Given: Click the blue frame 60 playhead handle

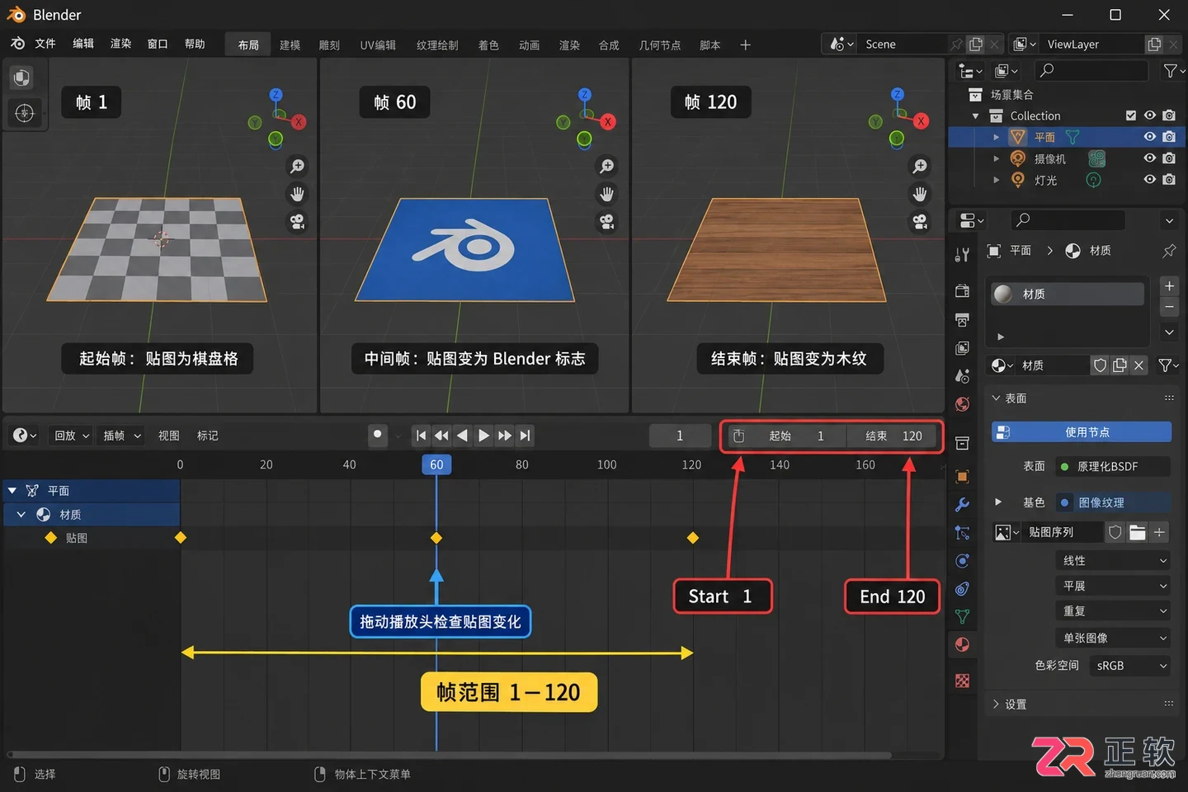Looking at the screenshot, I should pos(436,464).
